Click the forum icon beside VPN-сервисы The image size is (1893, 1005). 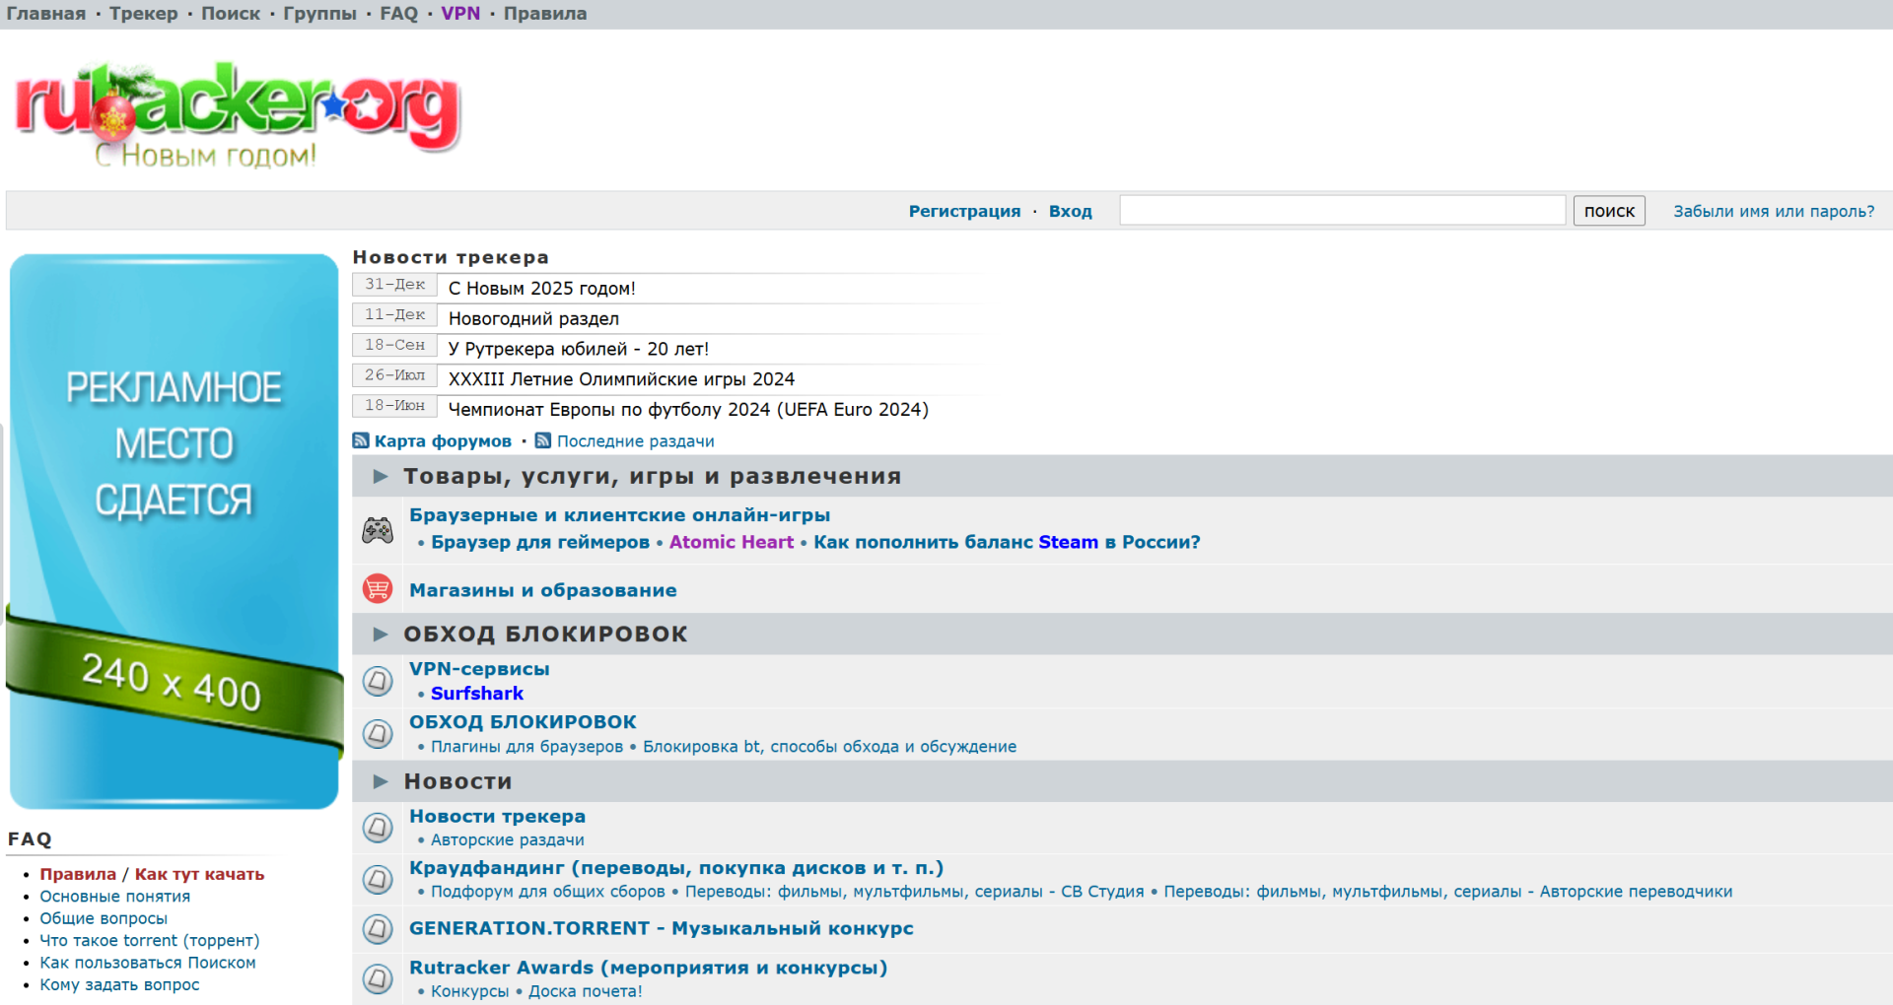tap(377, 681)
